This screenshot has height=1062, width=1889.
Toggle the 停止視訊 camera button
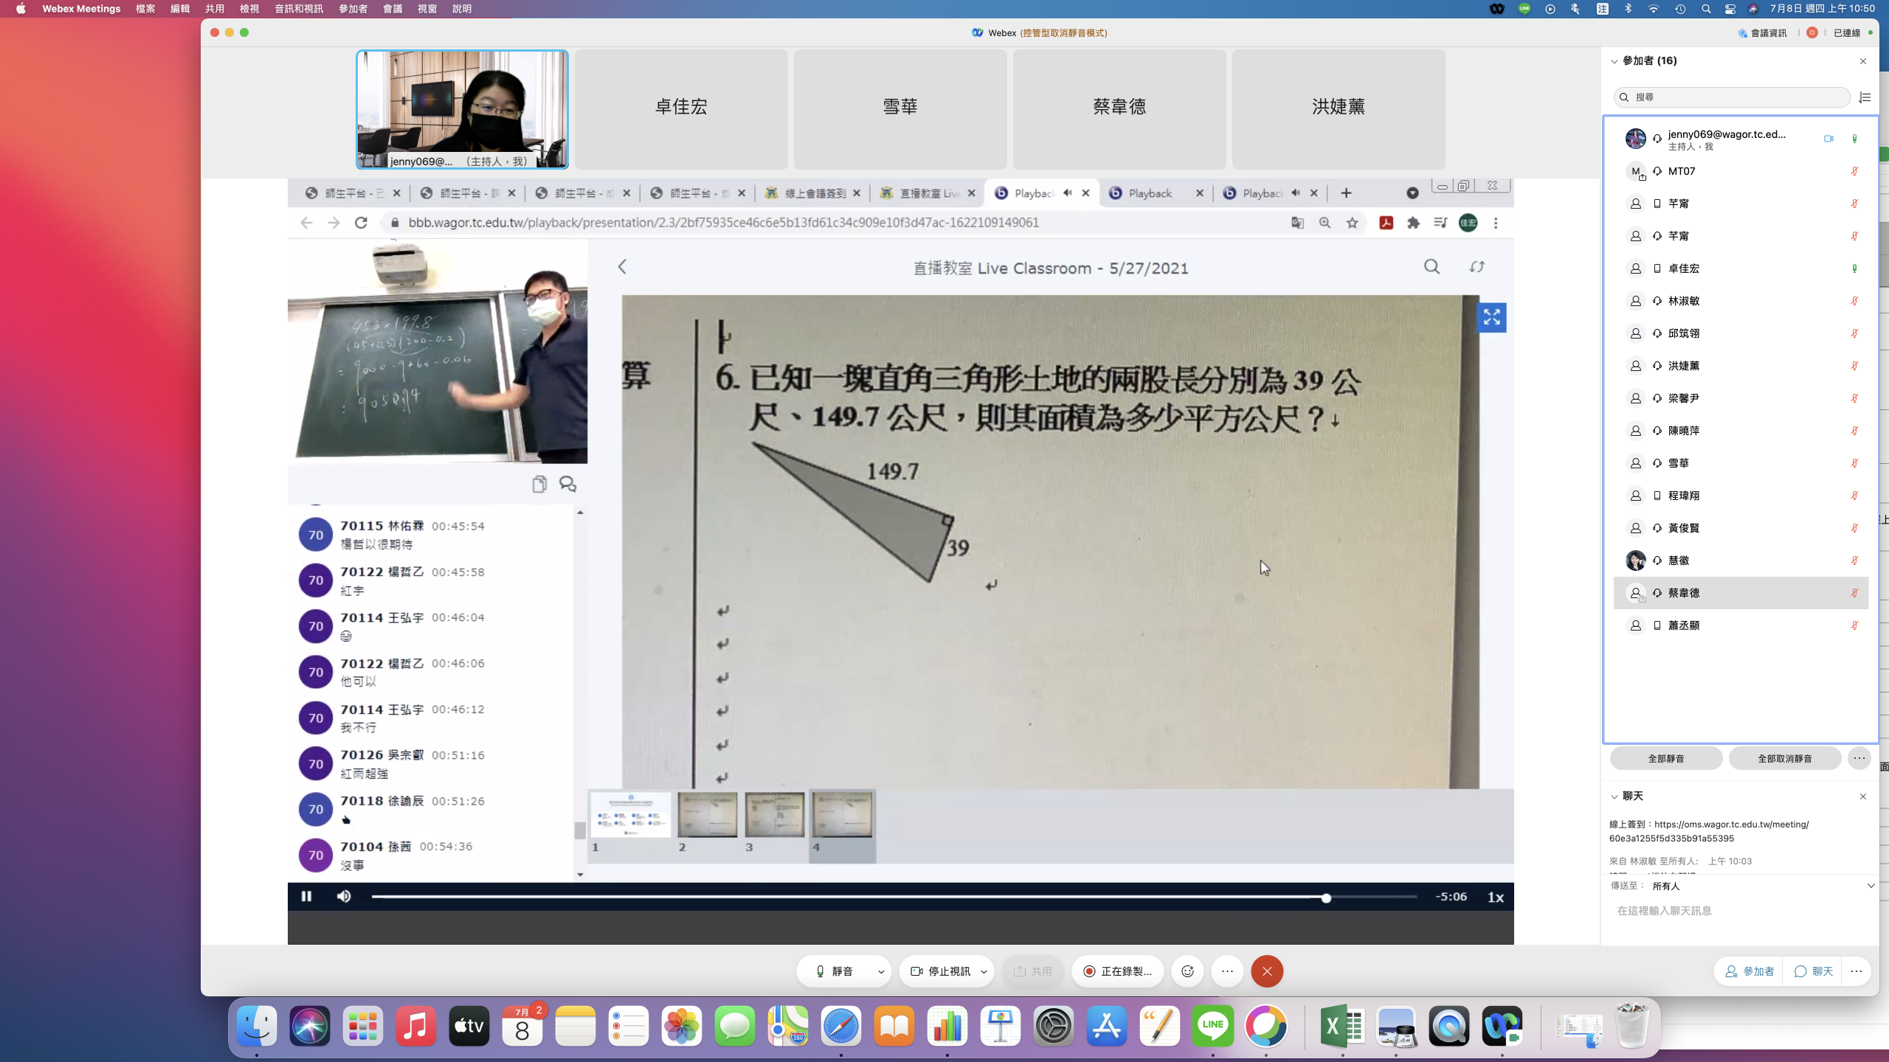point(941,971)
